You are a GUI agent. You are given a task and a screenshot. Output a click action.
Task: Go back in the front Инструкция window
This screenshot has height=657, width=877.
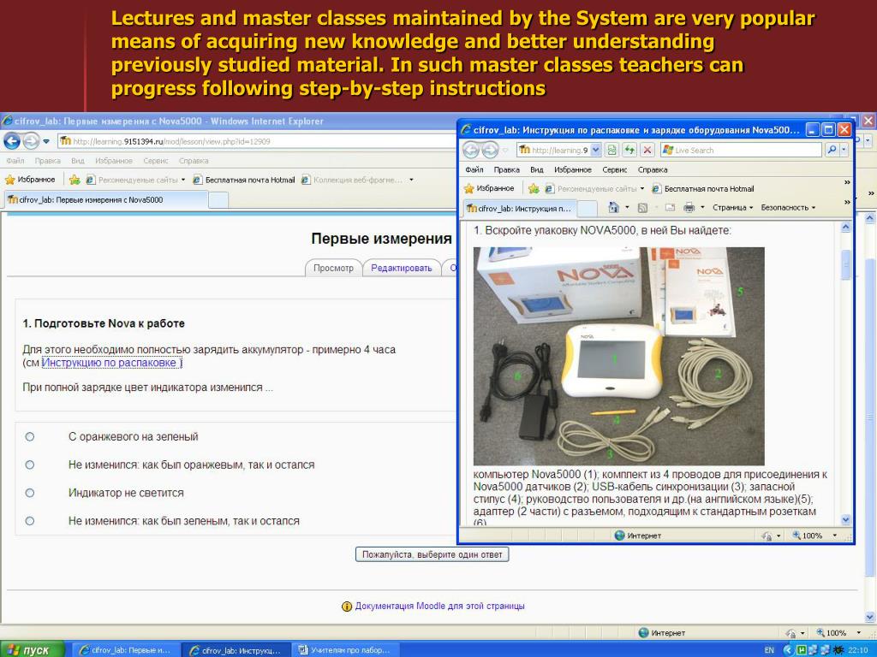pyautogui.click(x=472, y=150)
